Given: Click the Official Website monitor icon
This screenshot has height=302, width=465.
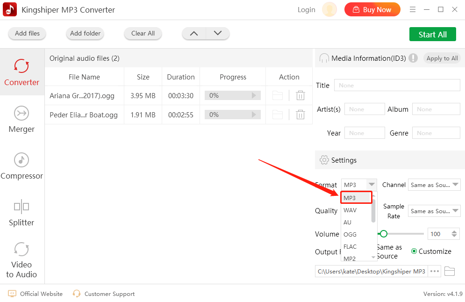Looking at the screenshot, I should (12, 294).
